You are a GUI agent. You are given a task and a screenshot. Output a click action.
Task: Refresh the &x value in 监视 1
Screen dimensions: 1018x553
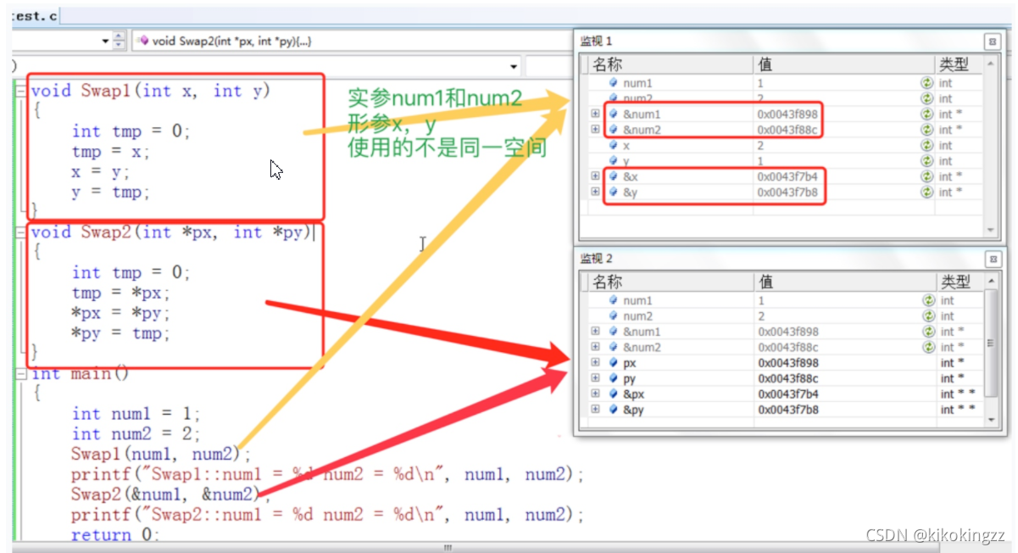[x=927, y=176]
